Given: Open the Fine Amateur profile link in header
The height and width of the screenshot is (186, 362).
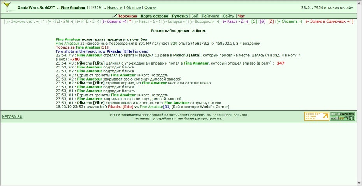Looking at the screenshot, I should [73, 7].
